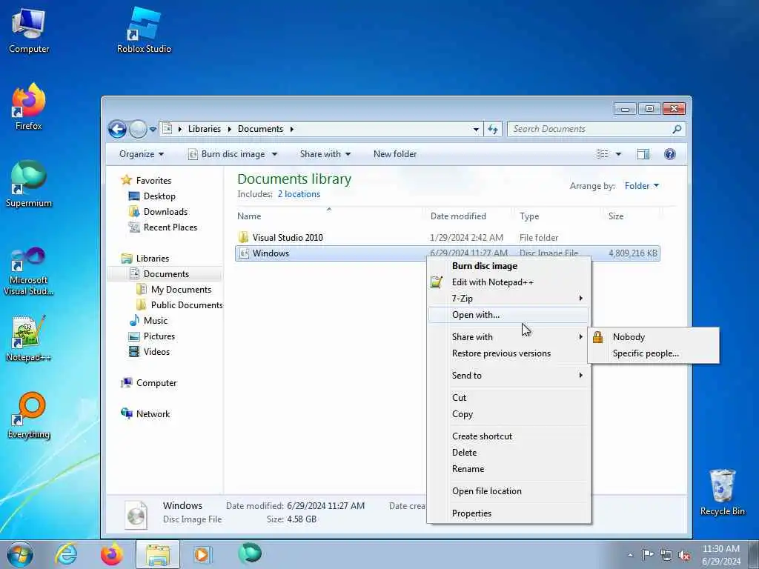Choose Specific people... option
The image size is (759, 569).
point(654,353)
